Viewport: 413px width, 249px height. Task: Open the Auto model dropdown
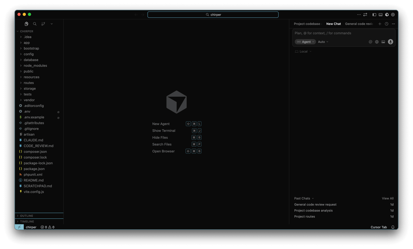tap(323, 42)
